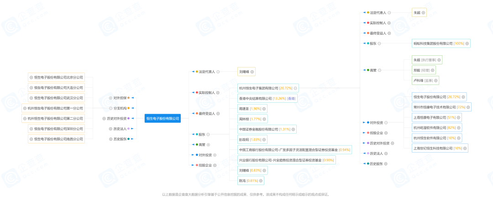Collapse 法定代表人 toggle linked to 朱超

[389, 13]
